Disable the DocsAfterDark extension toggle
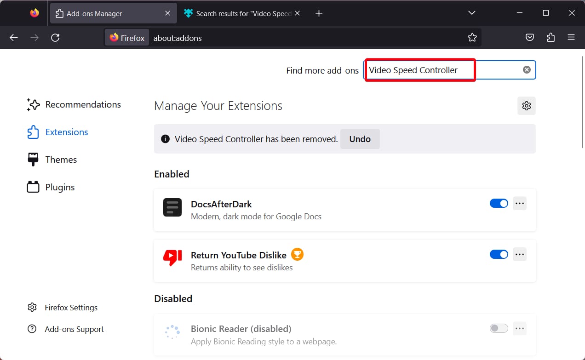Screen dimensions: 585x360 pos(499,203)
